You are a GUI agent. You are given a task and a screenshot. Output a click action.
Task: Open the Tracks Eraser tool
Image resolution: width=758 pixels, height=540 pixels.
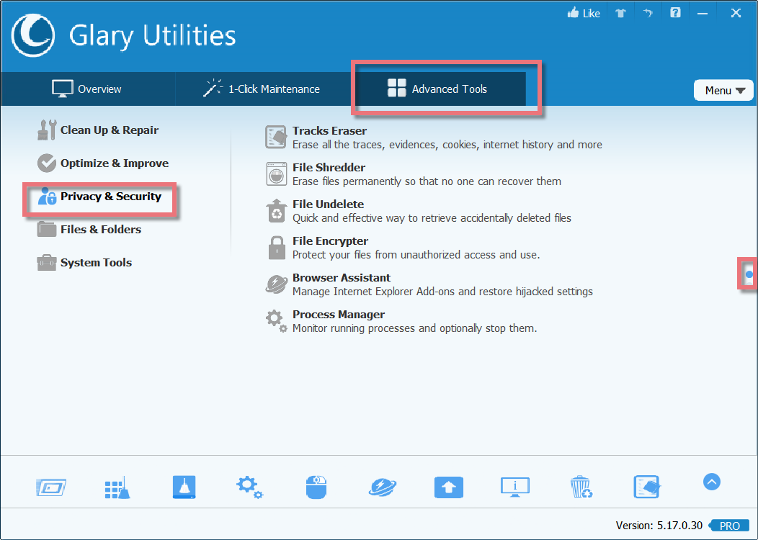(329, 131)
